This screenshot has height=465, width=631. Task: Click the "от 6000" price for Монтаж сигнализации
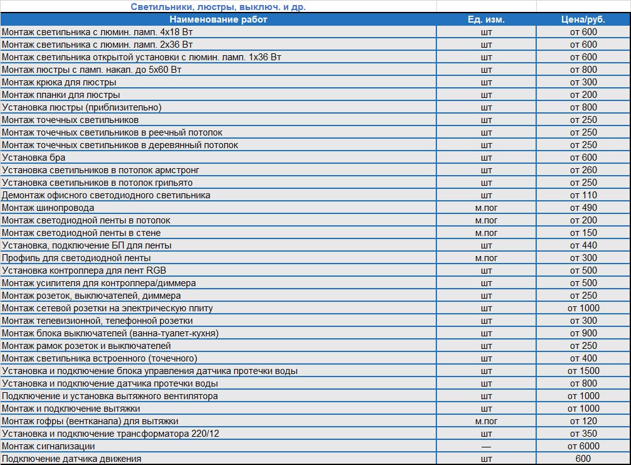coord(583,446)
